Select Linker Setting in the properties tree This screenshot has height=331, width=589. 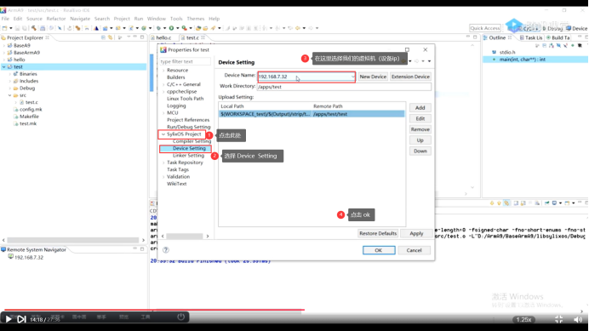188,156
